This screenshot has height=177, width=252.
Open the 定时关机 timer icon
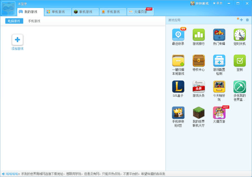[x=240, y=35]
